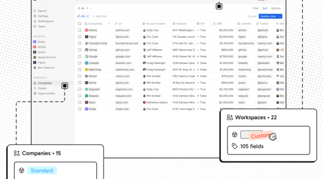The image size is (323, 179).
Task: Check the Stripe row checkbox
Action: [x=80, y=109]
